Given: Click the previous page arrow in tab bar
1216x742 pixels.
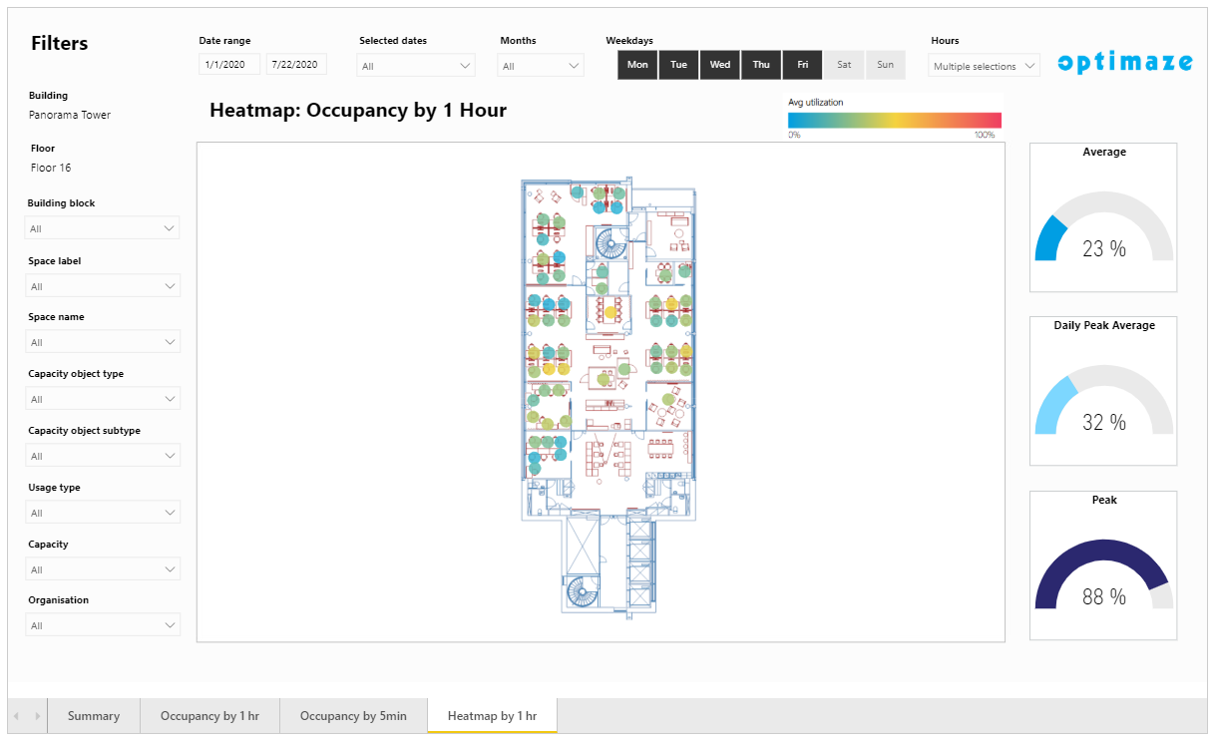Looking at the screenshot, I should click(16, 716).
